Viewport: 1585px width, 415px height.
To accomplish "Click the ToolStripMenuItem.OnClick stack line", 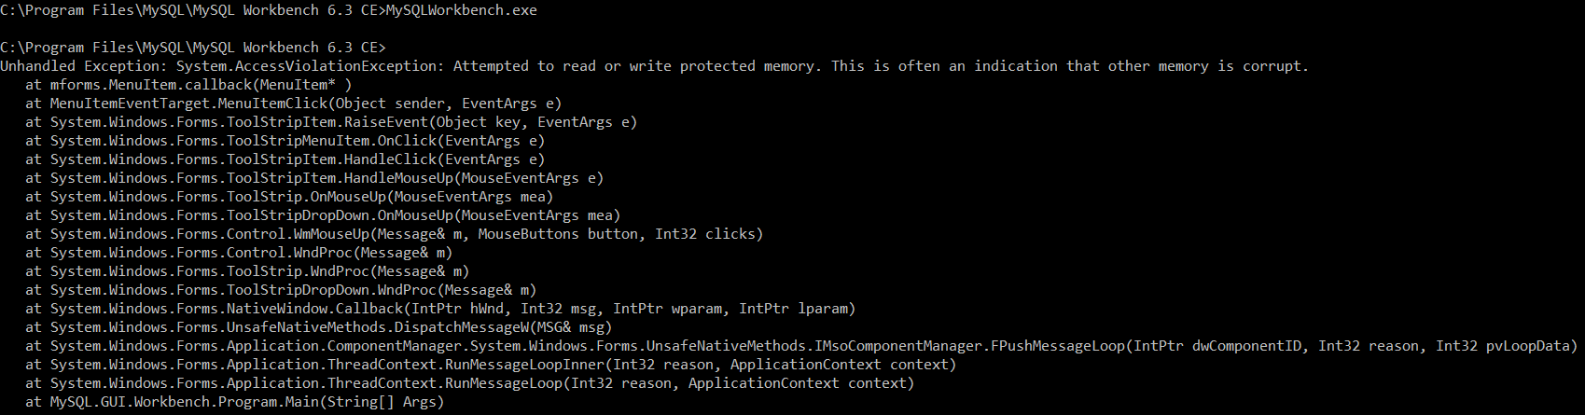I will tap(285, 141).
